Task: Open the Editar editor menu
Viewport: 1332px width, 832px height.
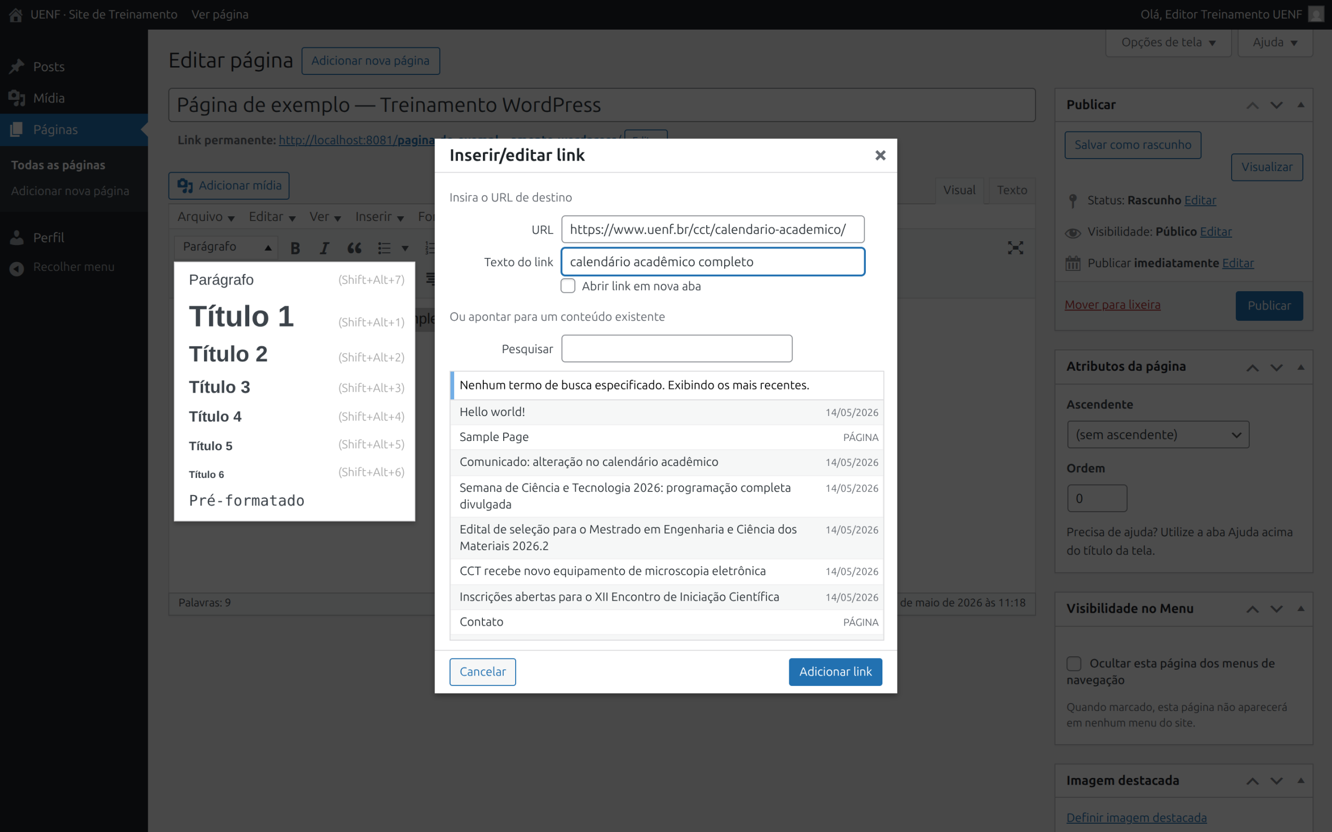Action: [272, 217]
